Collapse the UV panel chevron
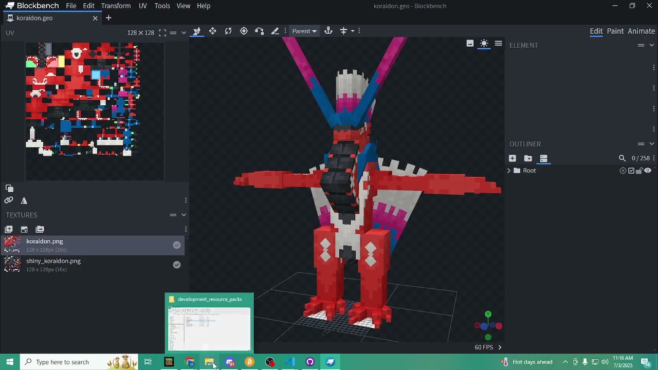 point(184,33)
